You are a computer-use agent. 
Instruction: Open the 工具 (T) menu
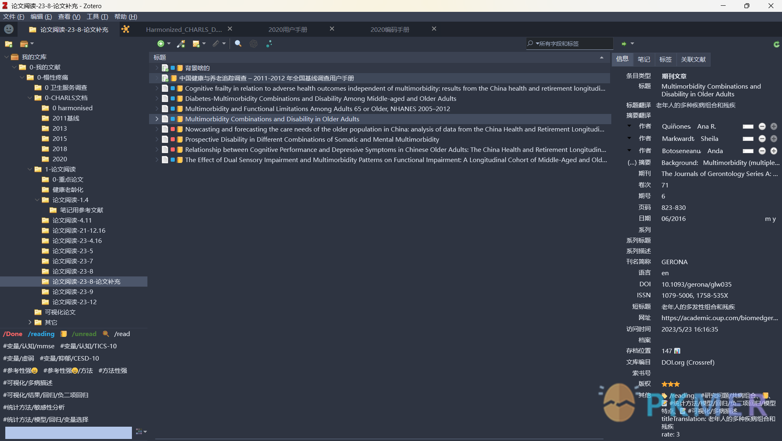tap(97, 17)
